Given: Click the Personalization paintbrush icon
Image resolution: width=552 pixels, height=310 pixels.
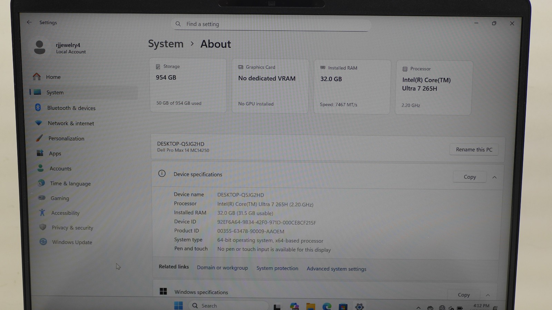Looking at the screenshot, I should tap(39, 138).
